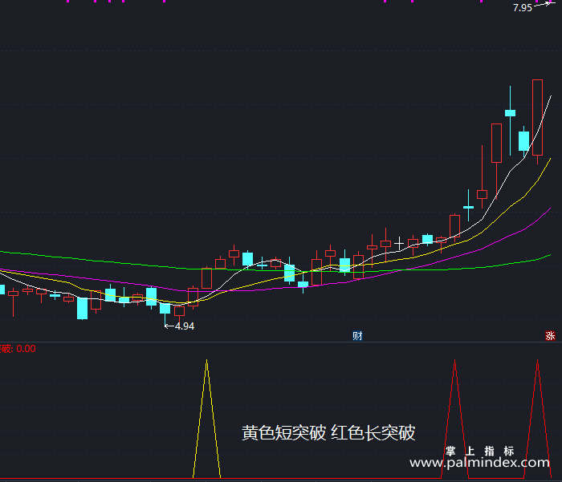The width and height of the screenshot is (562, 482).
Task: Click the 黄色短突破 红色长突破 annotation text
Action: 328,433
